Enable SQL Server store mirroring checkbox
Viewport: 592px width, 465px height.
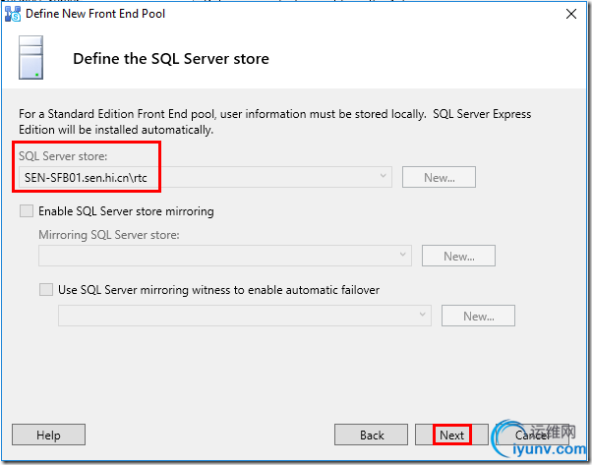[27, 210]
